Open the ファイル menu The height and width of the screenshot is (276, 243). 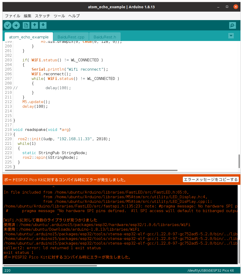point(12,16)
